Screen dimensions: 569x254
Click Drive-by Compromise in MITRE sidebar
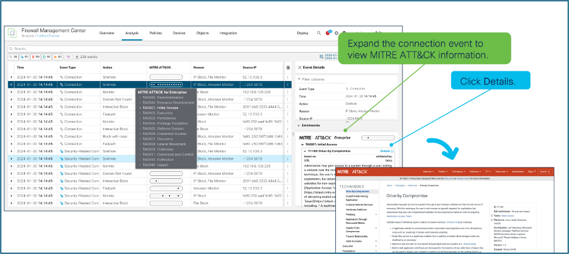click(357, 191)
